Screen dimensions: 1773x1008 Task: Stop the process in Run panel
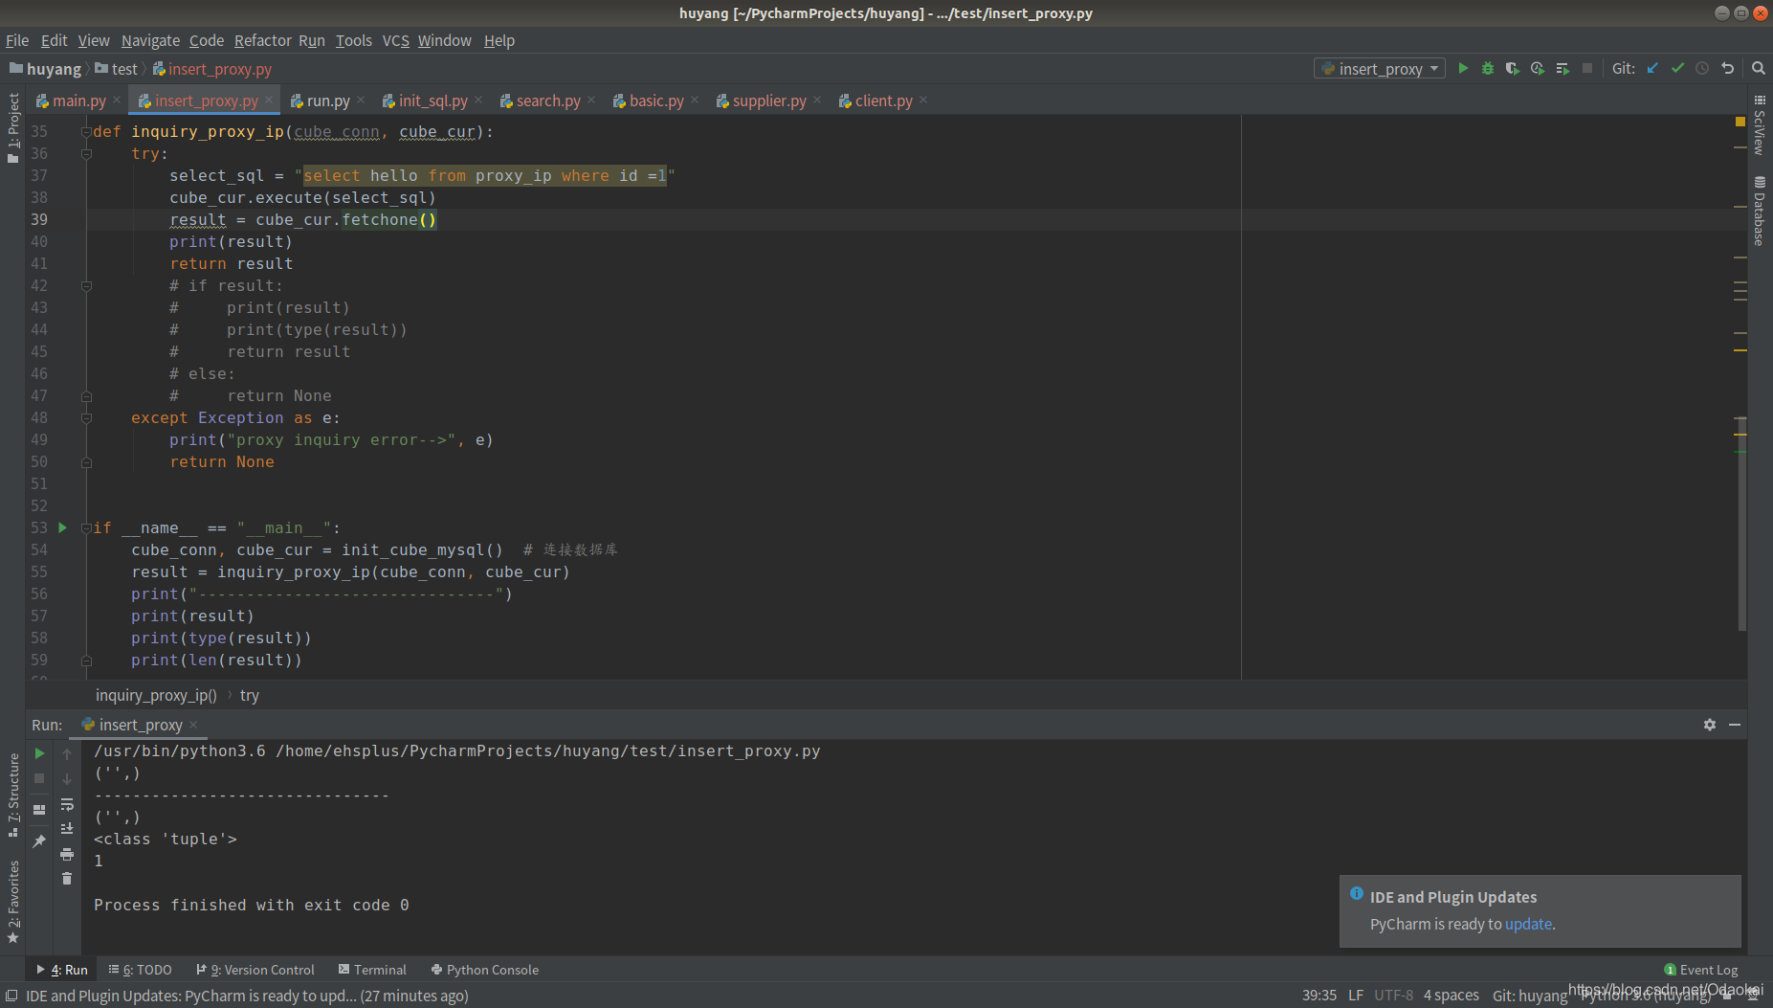(39, 778)
